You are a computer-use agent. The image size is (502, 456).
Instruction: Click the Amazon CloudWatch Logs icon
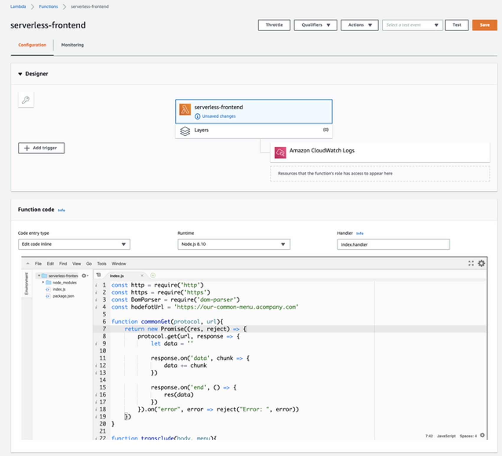pyautogui.click(x=280, y=152)
